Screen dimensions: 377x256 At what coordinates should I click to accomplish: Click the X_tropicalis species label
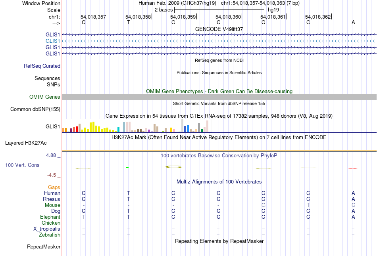click(47, 229)
